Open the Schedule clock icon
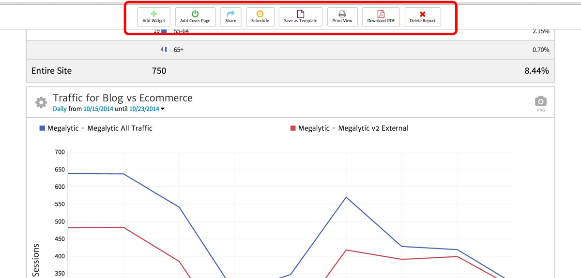This screenshot has width=581, height=278. click(260, 13)
